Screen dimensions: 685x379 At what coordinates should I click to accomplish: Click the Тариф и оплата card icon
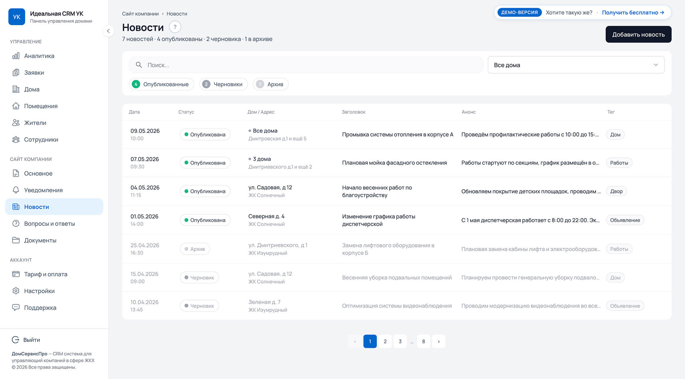pyautogui.click(x=16, y=274)
